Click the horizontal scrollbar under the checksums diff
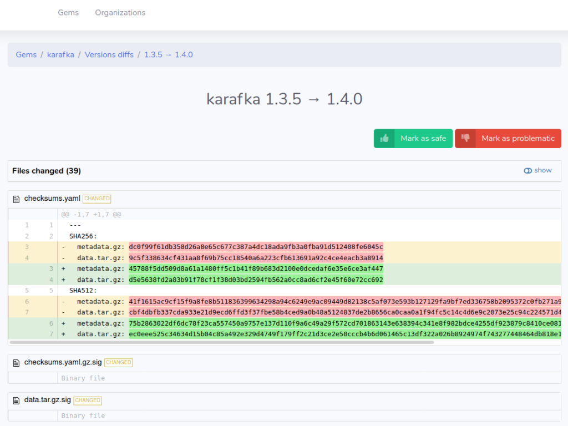This screenshot has width=568, height=426. [222, 342]
